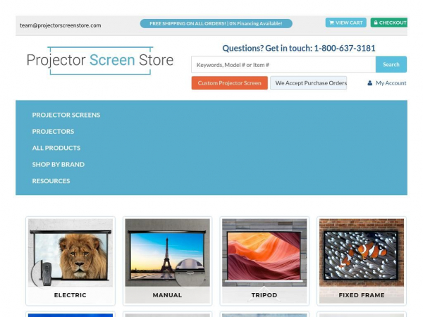Focus the Keywords, Model # or Item # search field
423x317 pixels.
tap(283, 64)
